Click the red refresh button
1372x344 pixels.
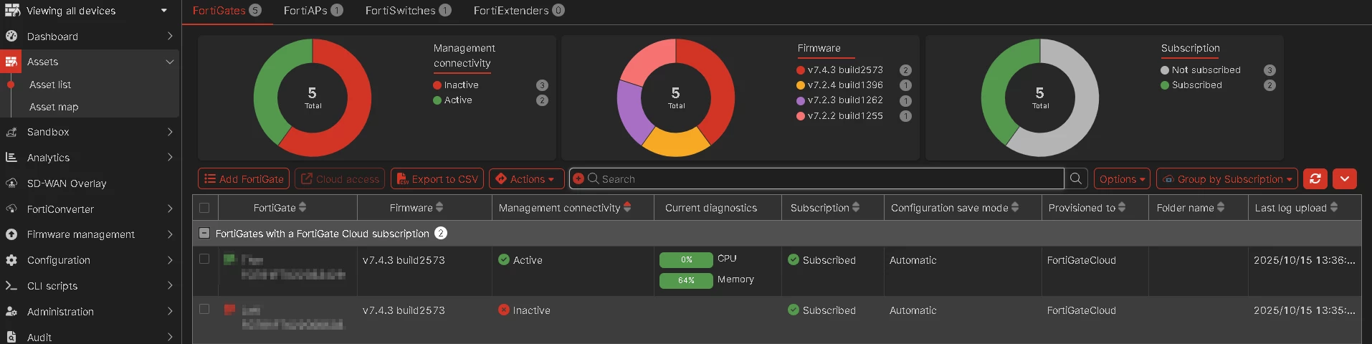point(1315,178)
